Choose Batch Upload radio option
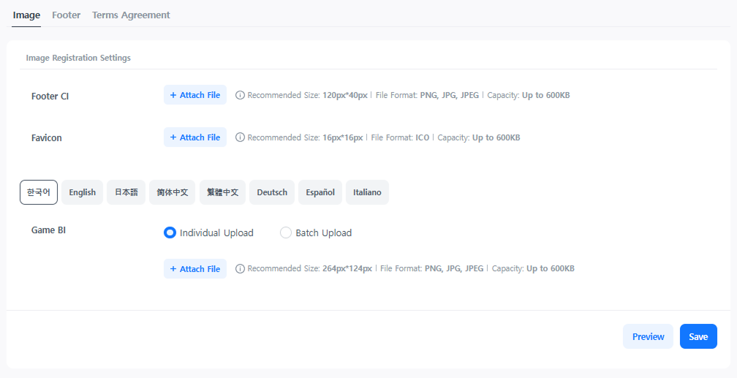The image size is (737, 378). [x=286, y=233]
